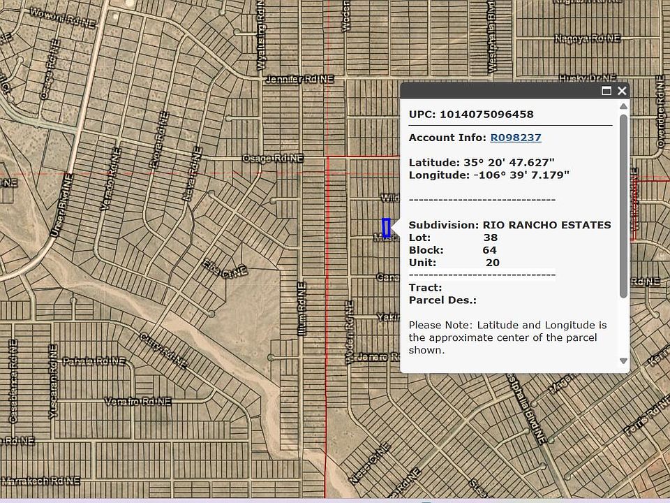Click the popup vertical scrollbar thumb
The width and height of the screenshot is (670, 503).
(623, 206)
